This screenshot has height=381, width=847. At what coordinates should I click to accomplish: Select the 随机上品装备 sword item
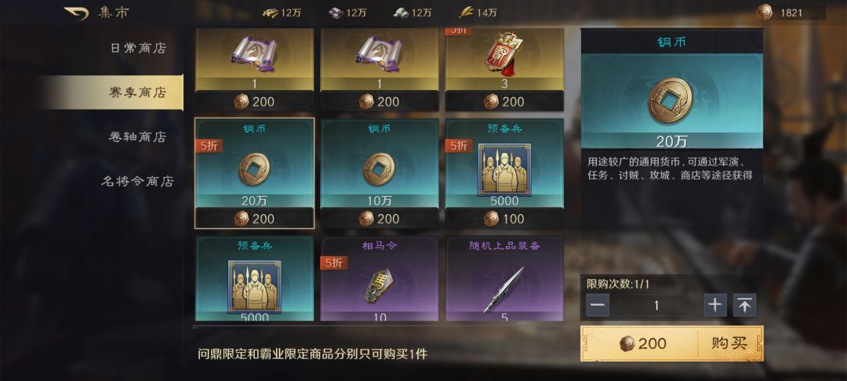pyautogui.click(x=504, y=279)
